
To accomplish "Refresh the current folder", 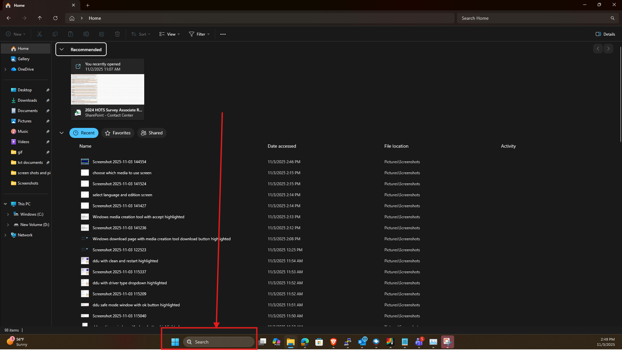I will coord(55,18).
